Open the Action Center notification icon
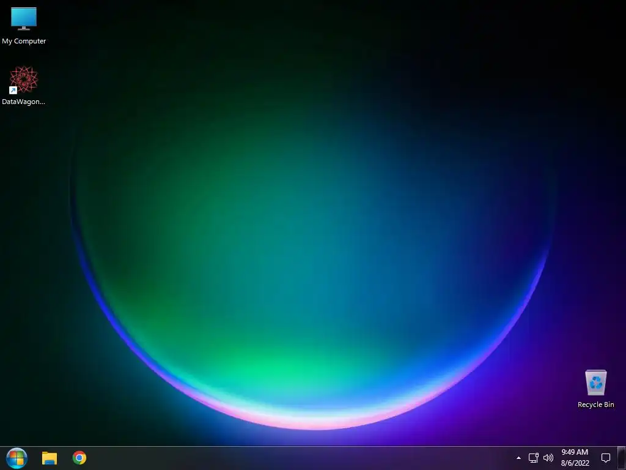626x470 pixels. click(x=606, y=458)
